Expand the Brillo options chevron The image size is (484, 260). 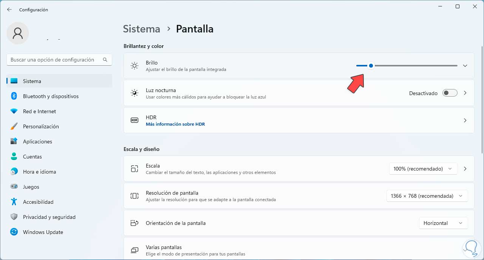465,66
